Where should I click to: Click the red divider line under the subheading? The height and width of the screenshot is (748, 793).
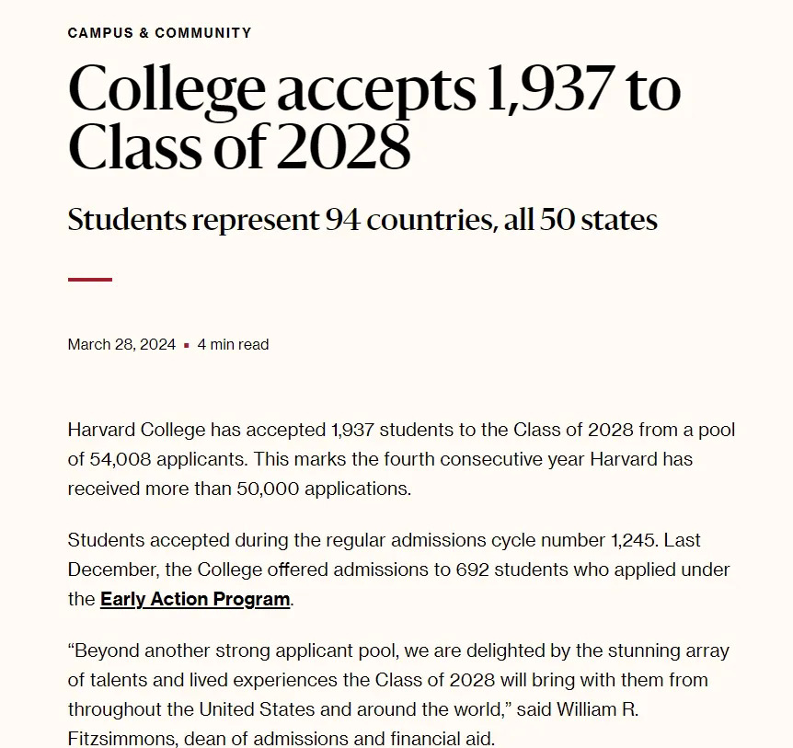click(90, 280)
